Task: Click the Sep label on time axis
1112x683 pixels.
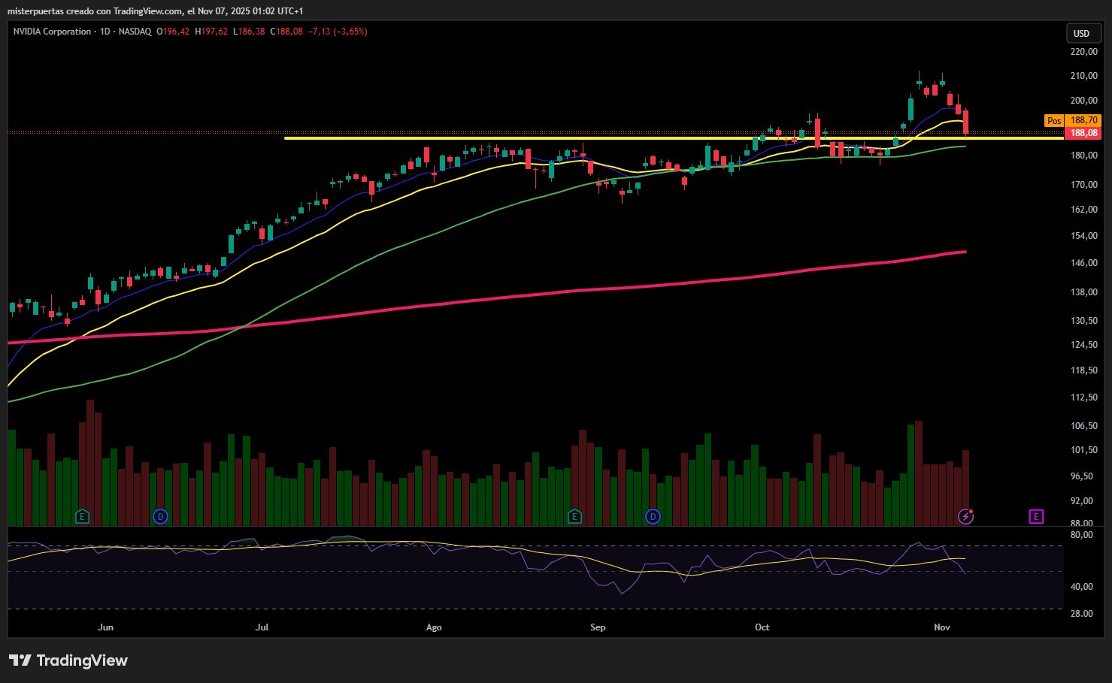Action: pos(598,627)
